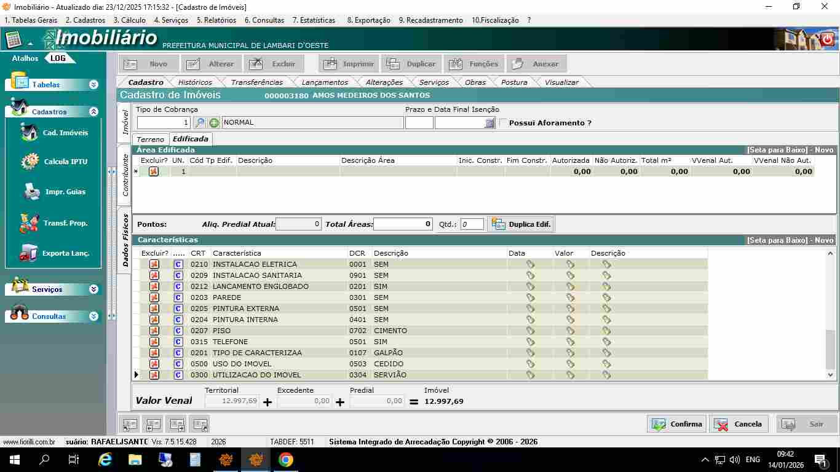Expand the Consultas sidebar section
The height and width of the screenshot is (472, 840).
point(93,317)
